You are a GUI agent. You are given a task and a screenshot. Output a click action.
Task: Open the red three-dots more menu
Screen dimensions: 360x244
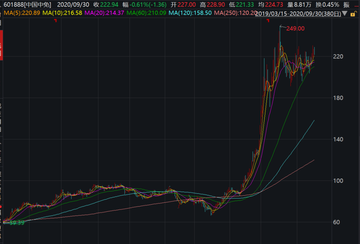point(357,6)
